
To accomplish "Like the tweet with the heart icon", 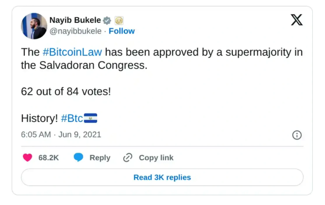I will click(28, 157).
